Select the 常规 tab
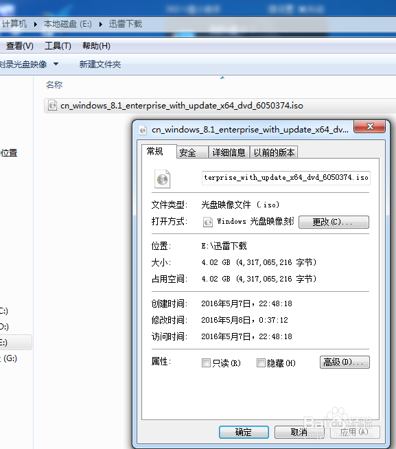This screenshot has width=396, height=449. click(x=159, y=151)
